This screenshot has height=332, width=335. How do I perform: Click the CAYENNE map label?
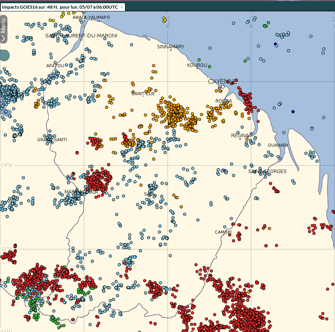point(222,81)
